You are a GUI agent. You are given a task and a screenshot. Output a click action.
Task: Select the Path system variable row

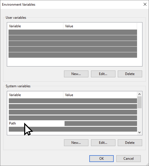point(73,123)
